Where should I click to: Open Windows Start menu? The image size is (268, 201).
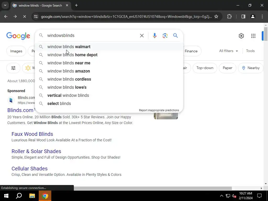click(6, 196)
